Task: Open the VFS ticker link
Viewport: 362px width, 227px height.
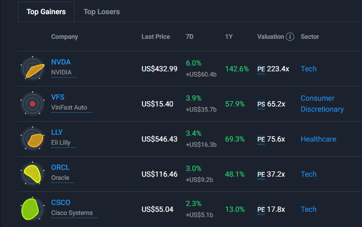Action: point(58,98)
